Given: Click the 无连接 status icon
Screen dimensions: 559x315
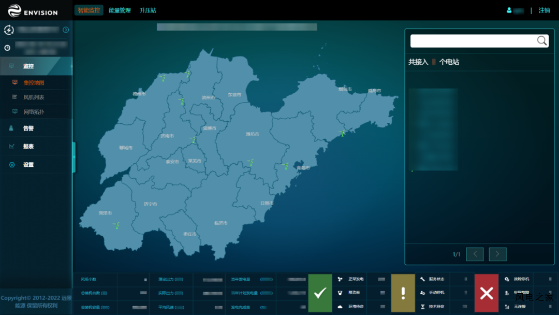Looking at the screenshot, I should point(507,307).
